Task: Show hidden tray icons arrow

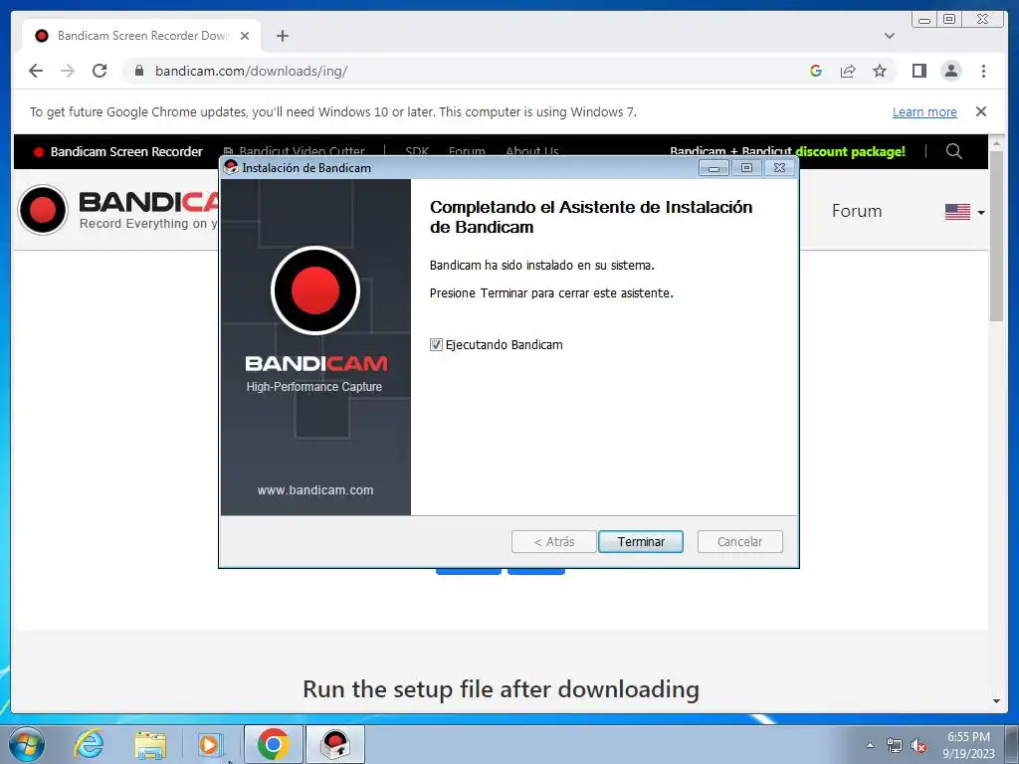Action: tap(870, 745)
